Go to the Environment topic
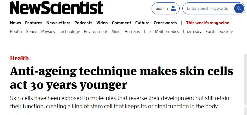This screenshot has width=247, height=115. coord(95,32)
